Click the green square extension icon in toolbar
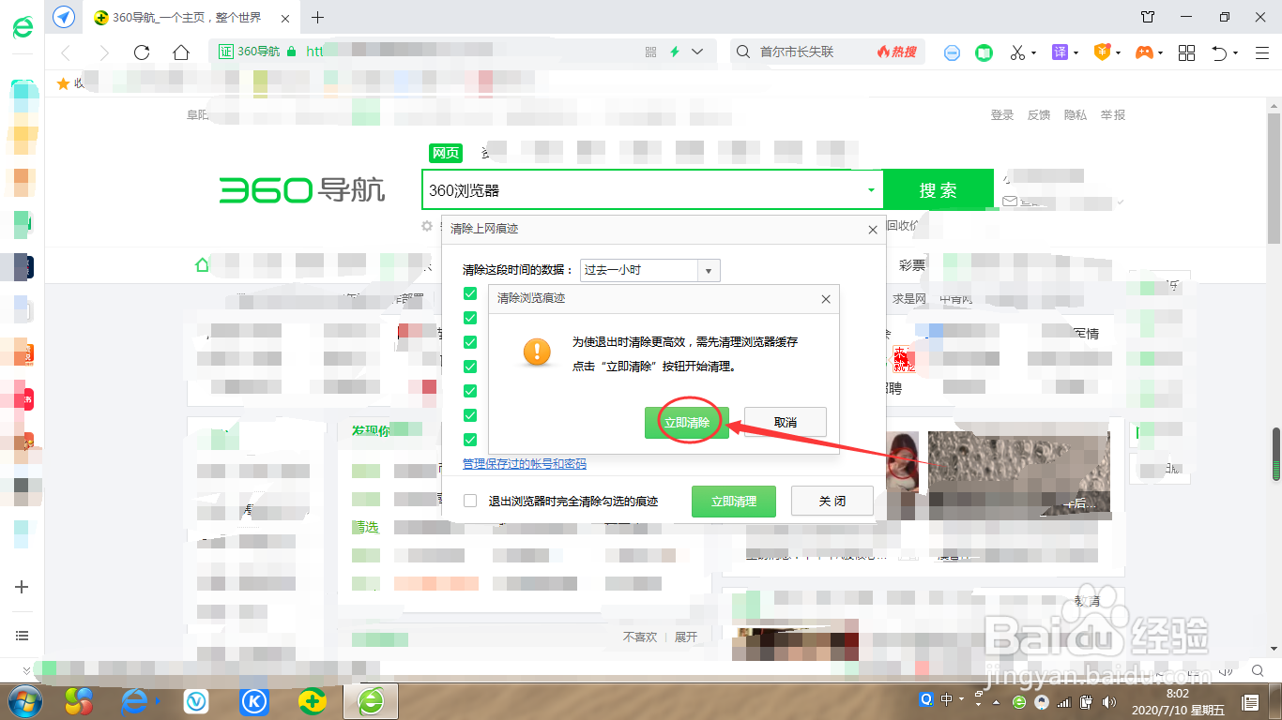Screen dimensions: 1282x720 [983, 52]
